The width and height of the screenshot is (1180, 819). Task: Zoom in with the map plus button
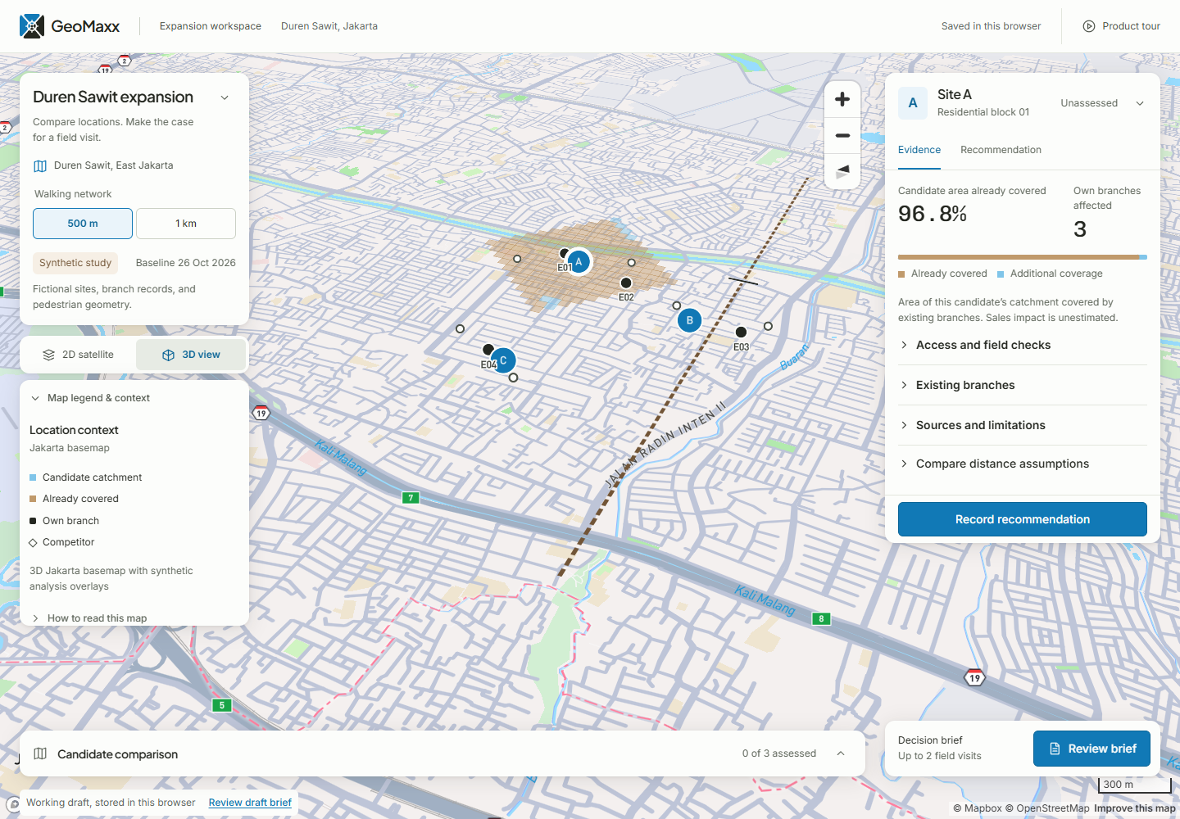click(x=842, y=99)
